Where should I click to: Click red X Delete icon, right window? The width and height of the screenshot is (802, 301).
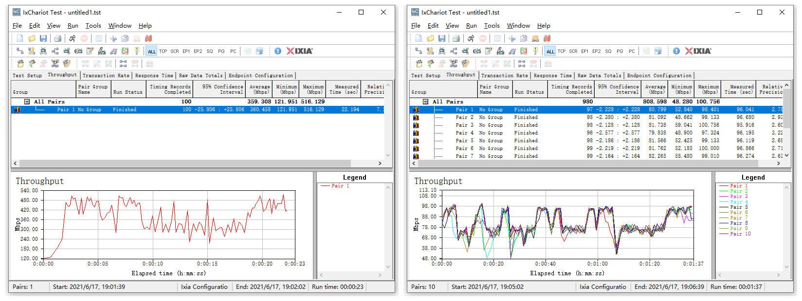point(547,38)
